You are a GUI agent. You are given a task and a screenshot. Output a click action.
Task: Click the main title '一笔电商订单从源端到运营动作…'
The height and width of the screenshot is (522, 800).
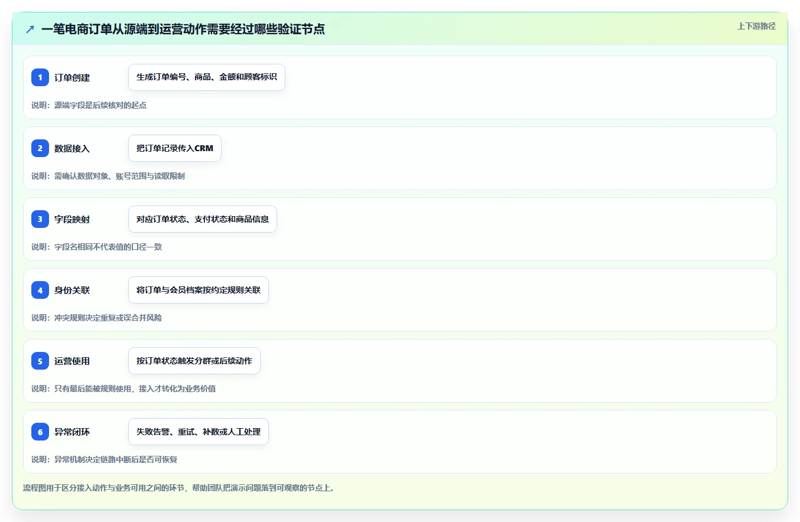tap(183, 29)
